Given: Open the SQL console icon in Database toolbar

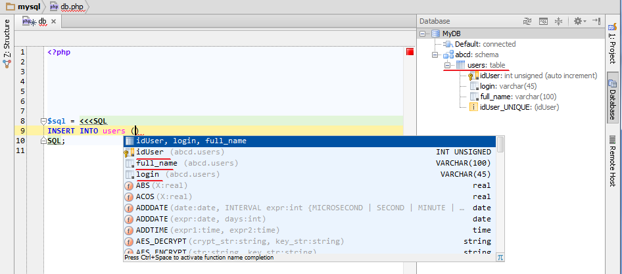Looking at the screenshot, I should tap(542, 21).
